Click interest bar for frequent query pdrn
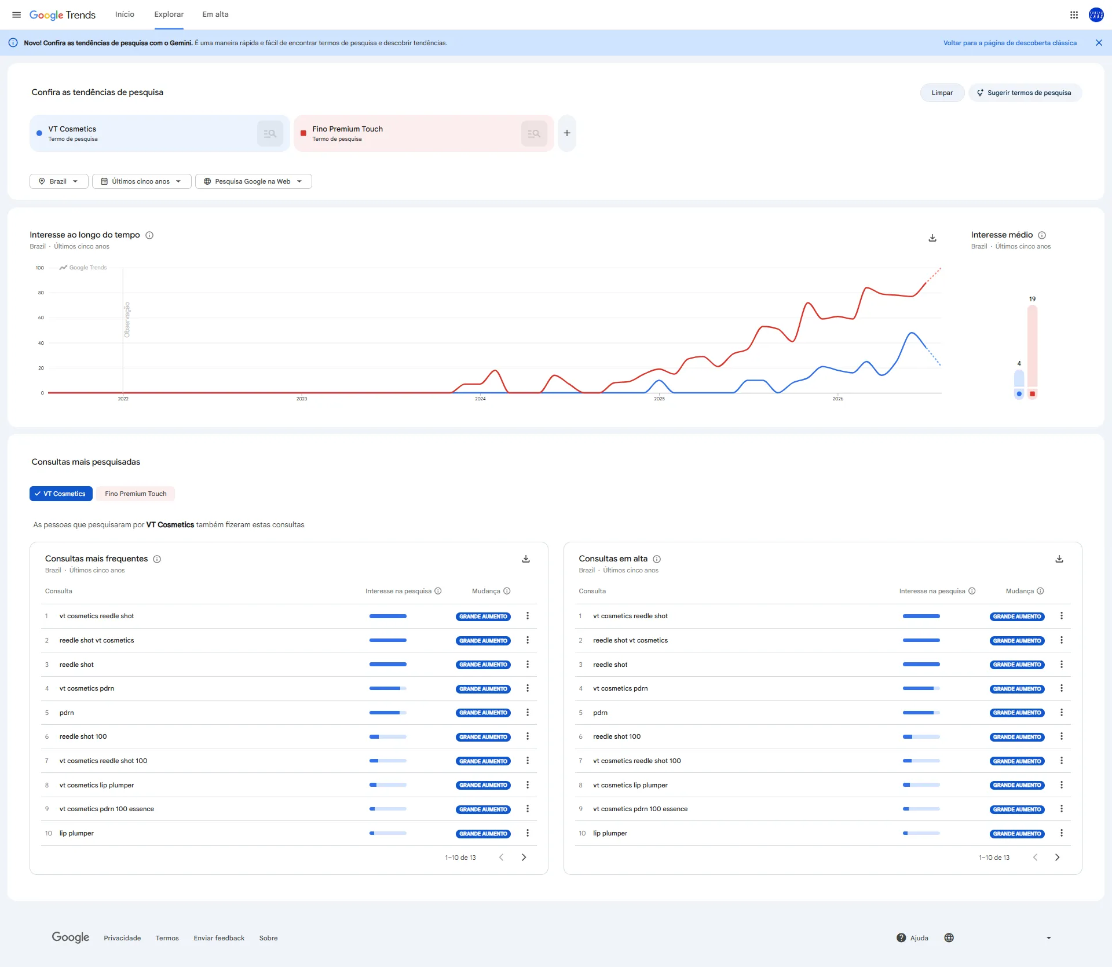1112x967 pixels. [x=388, y=713]
